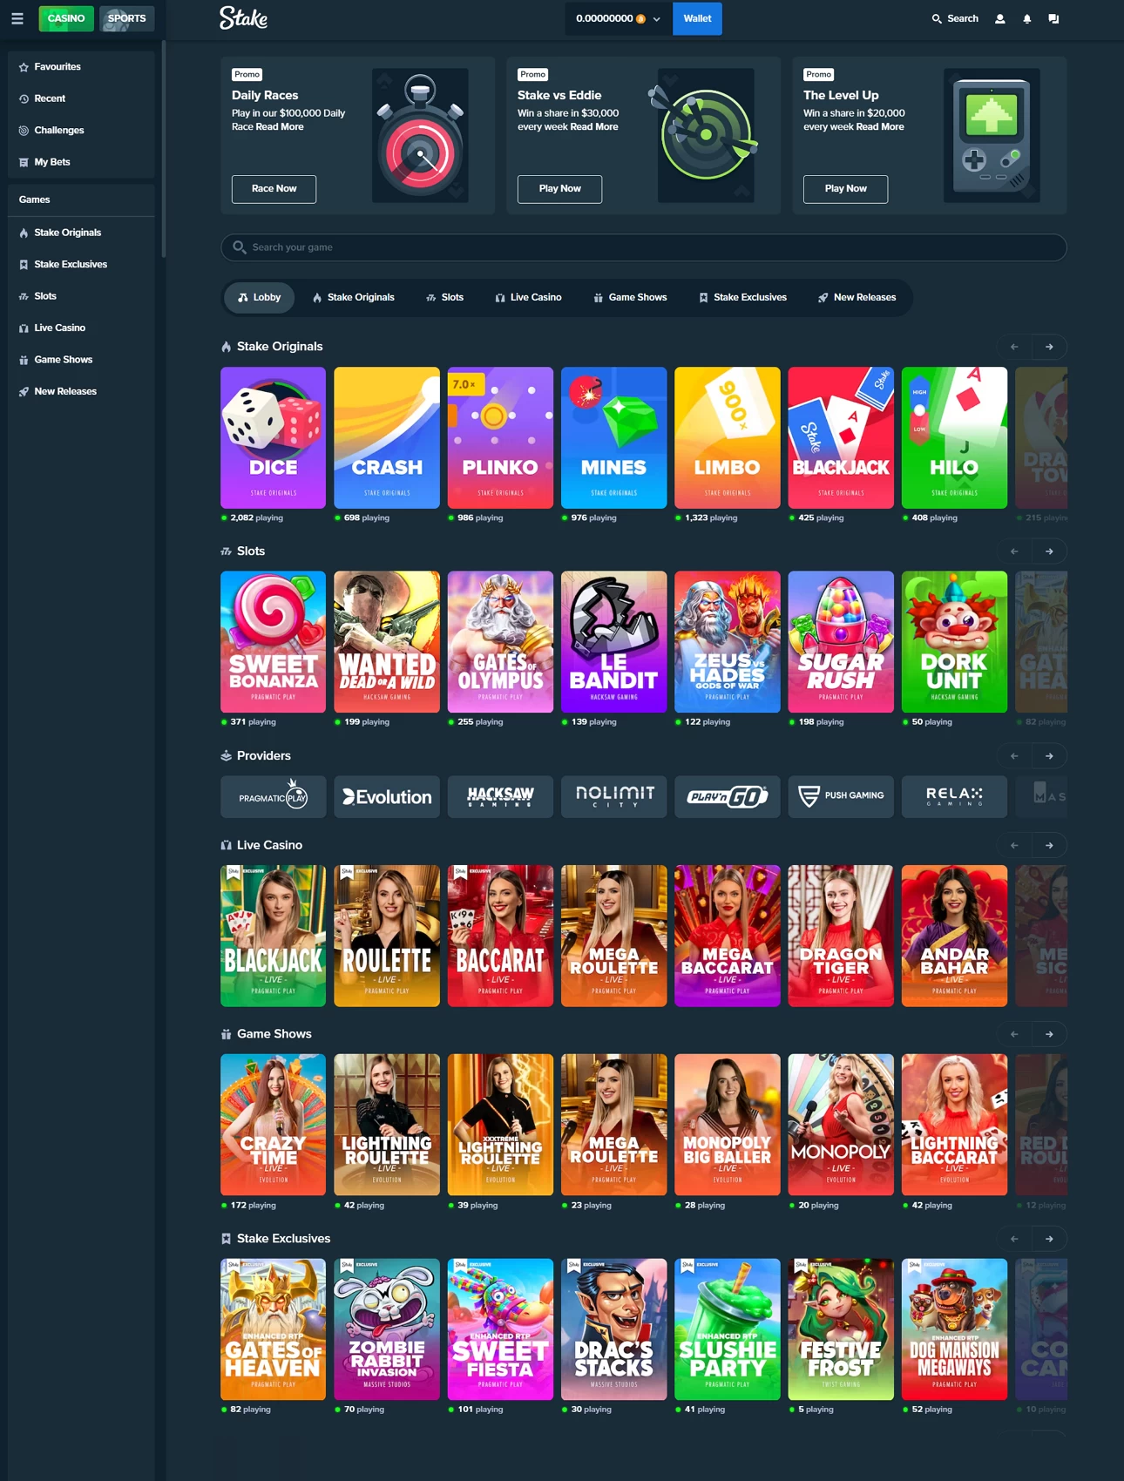The height and width of the screenshot is (1481, 1124).
Task: Open the Dice game thumbnail
Action: 274,437
